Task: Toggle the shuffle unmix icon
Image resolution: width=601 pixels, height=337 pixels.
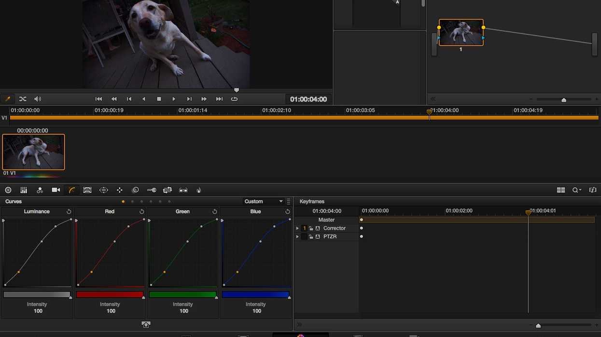Action: coord(23,99)
